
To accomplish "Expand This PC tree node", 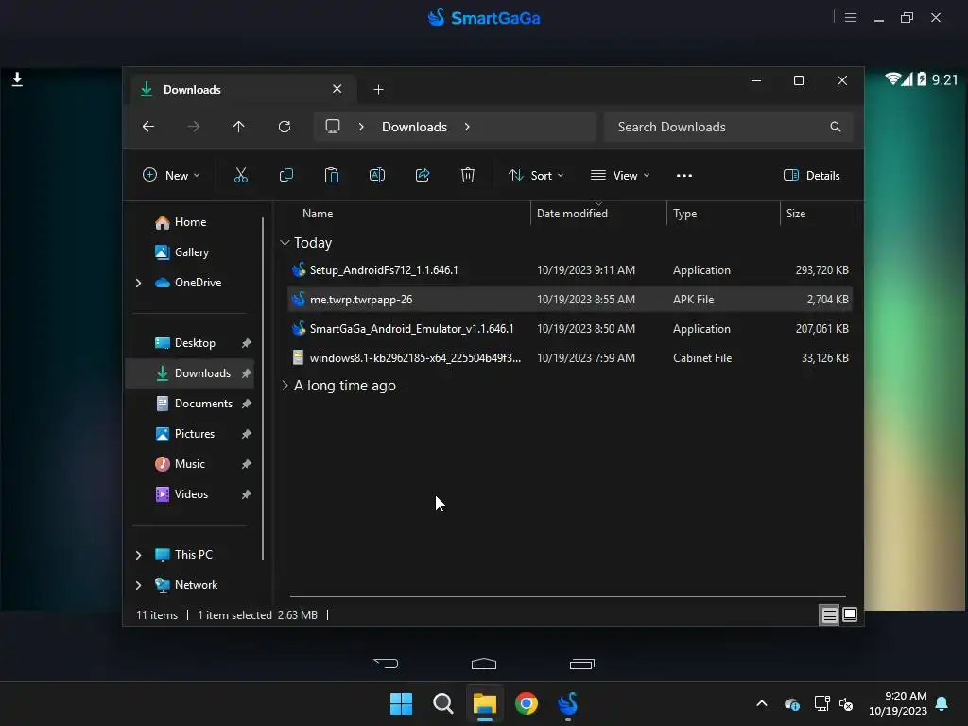I will pyautogui.click(x=138, y=555).
